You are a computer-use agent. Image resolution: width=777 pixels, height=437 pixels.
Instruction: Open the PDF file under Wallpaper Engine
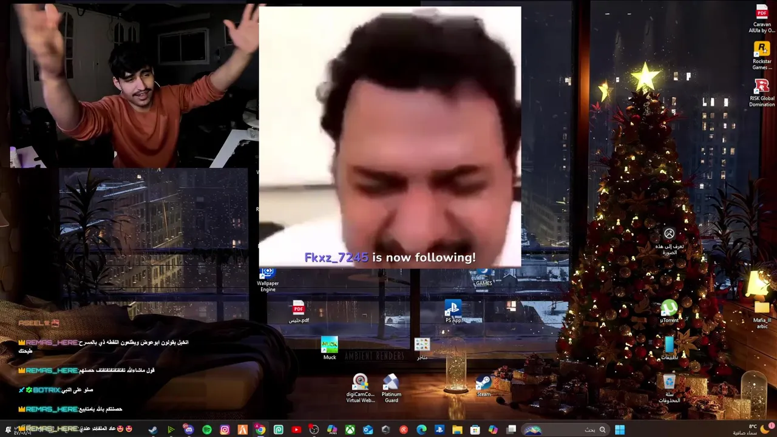click(x=298, y=312)
